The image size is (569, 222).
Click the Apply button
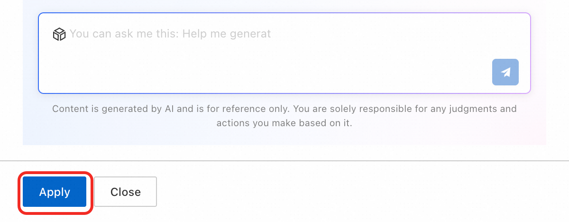55,192
